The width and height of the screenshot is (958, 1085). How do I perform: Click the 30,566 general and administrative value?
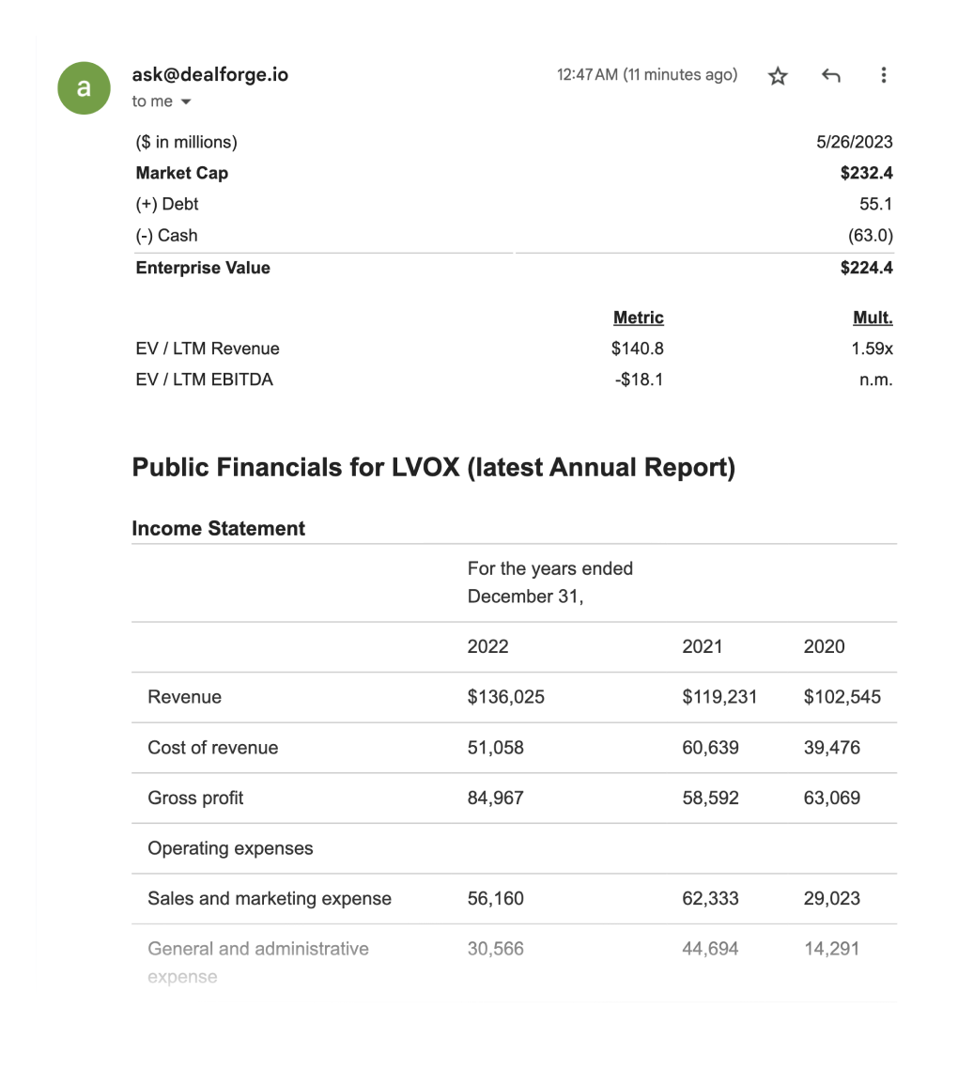495,950
